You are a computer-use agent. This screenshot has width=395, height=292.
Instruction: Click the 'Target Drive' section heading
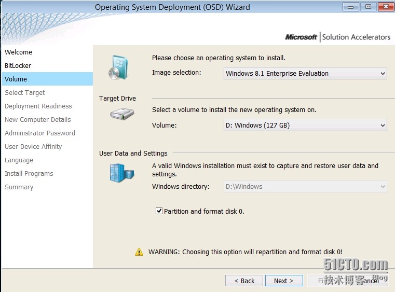[117, 98]
